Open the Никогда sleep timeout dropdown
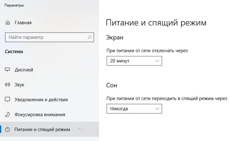The image size is (230, 141). pyautogui.click(x=134, y=109)
